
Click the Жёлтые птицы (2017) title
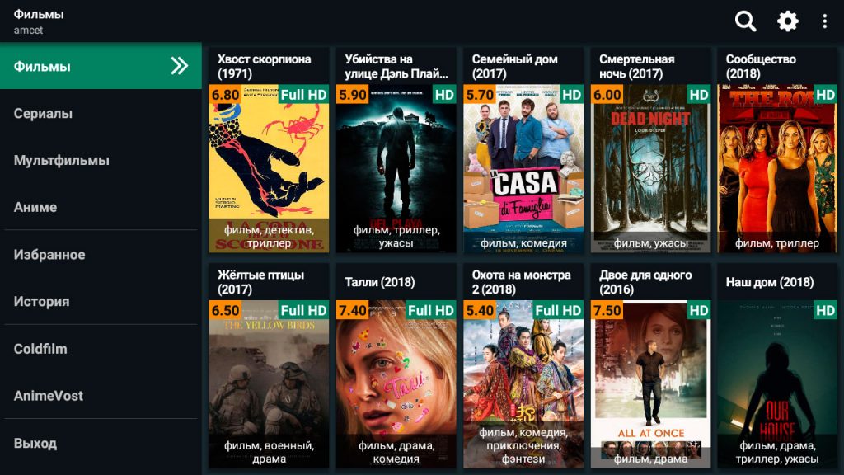pos(261,282)
